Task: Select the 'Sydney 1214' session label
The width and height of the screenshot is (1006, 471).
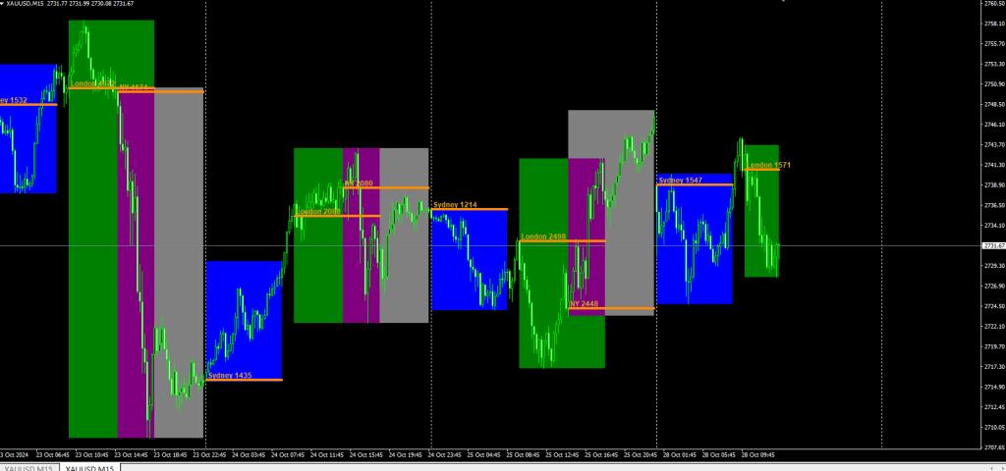Action: click(x=455, y=205)
